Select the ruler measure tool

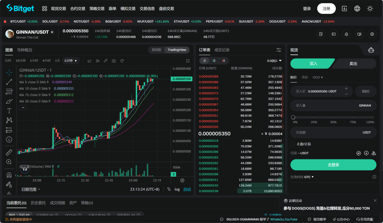coord(9,152)
